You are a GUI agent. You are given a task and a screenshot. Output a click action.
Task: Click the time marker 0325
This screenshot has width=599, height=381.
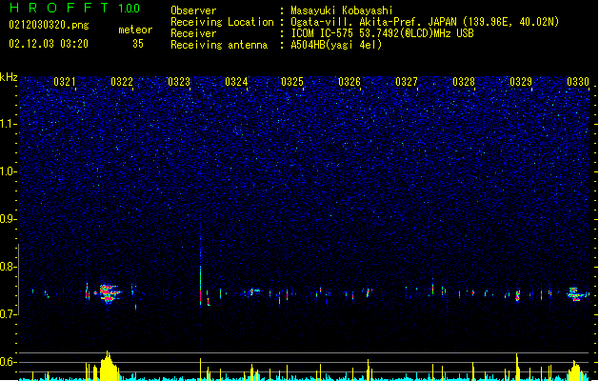[x=291, y=82]
